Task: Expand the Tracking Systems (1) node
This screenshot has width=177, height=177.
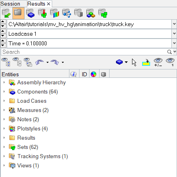Action: (4, 156)
